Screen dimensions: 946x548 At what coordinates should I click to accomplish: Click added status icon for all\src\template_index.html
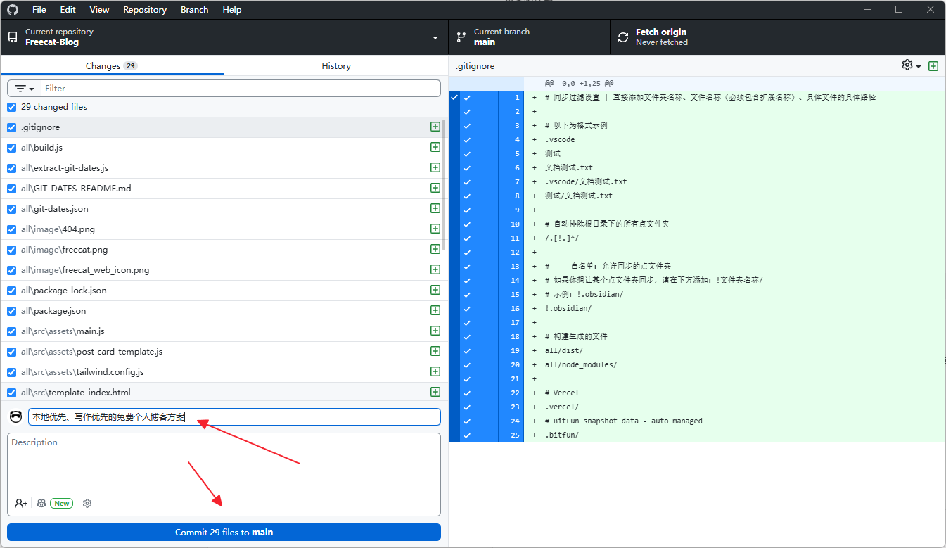click(x=435, y=393)
